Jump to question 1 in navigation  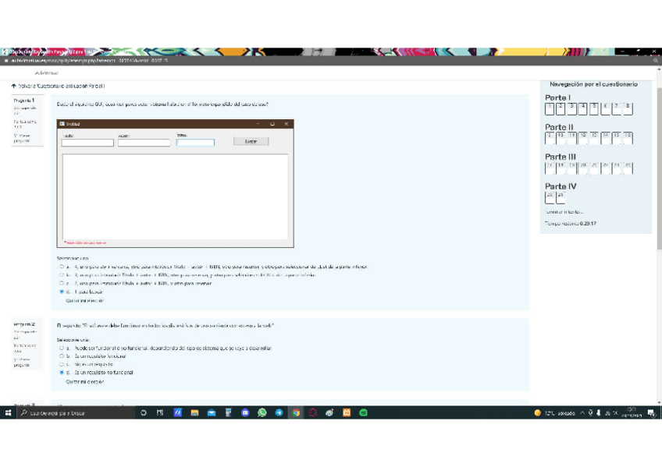coord(550,108)
